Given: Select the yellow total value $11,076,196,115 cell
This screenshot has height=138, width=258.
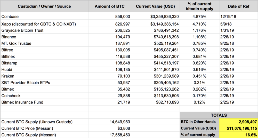Looking at the screenshot, I should tap(238, 128).
